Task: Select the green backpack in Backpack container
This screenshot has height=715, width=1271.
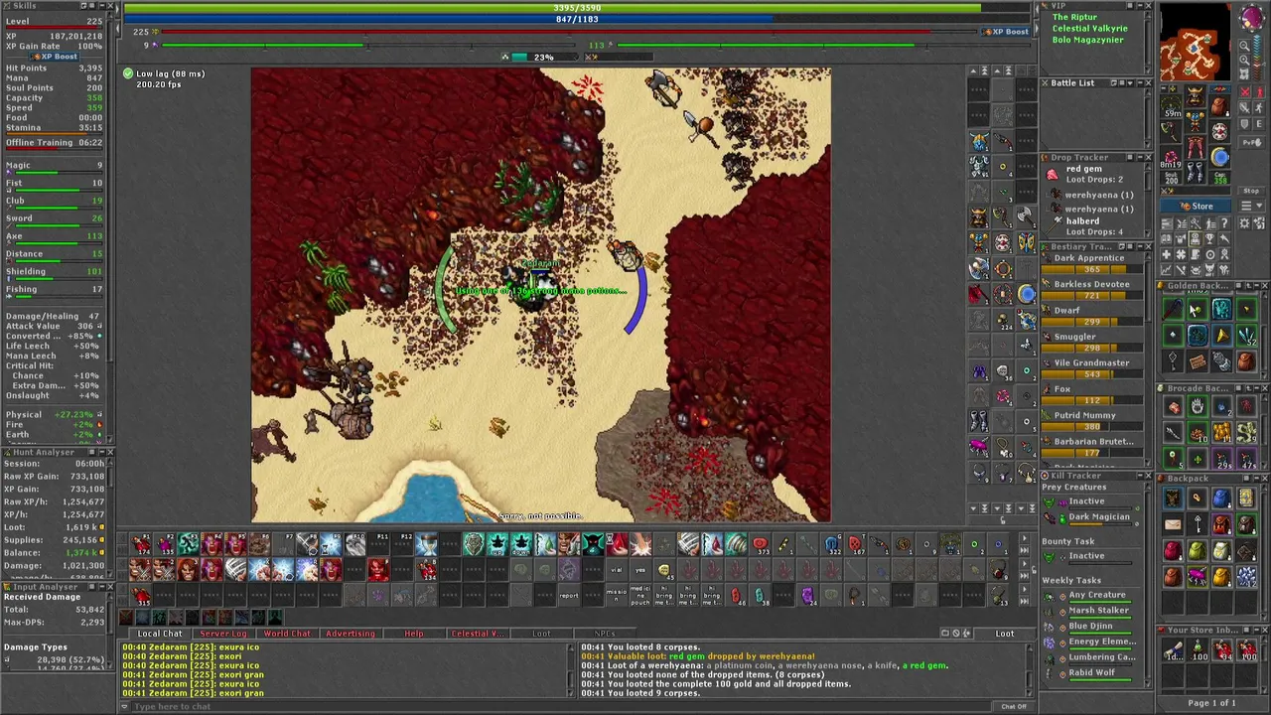Action: tap(1198, 550)
